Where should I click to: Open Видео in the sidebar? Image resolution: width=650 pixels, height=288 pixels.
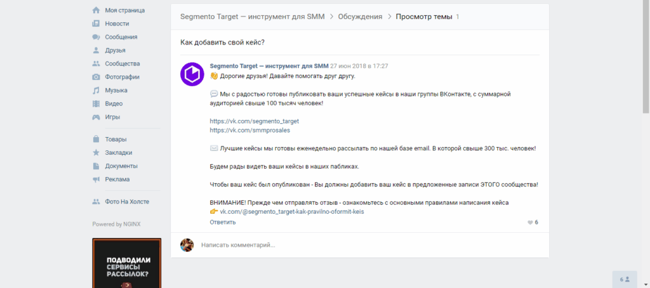click(114, 103)
